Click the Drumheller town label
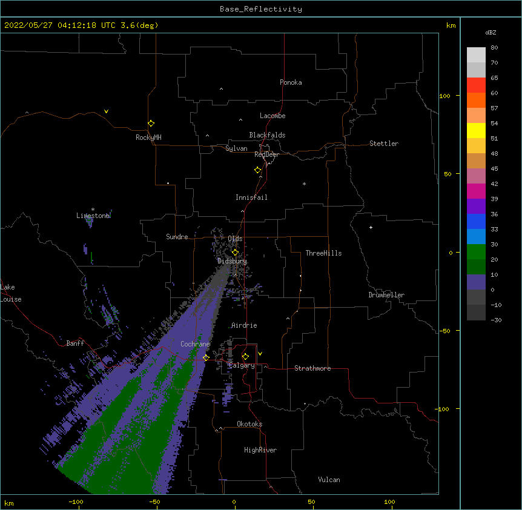 point(386,295)
